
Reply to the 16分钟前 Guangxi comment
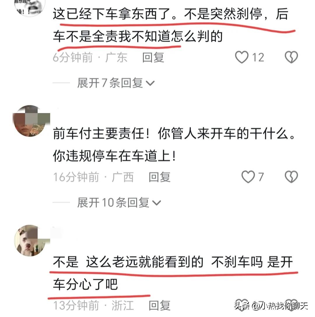click(160, 177)
